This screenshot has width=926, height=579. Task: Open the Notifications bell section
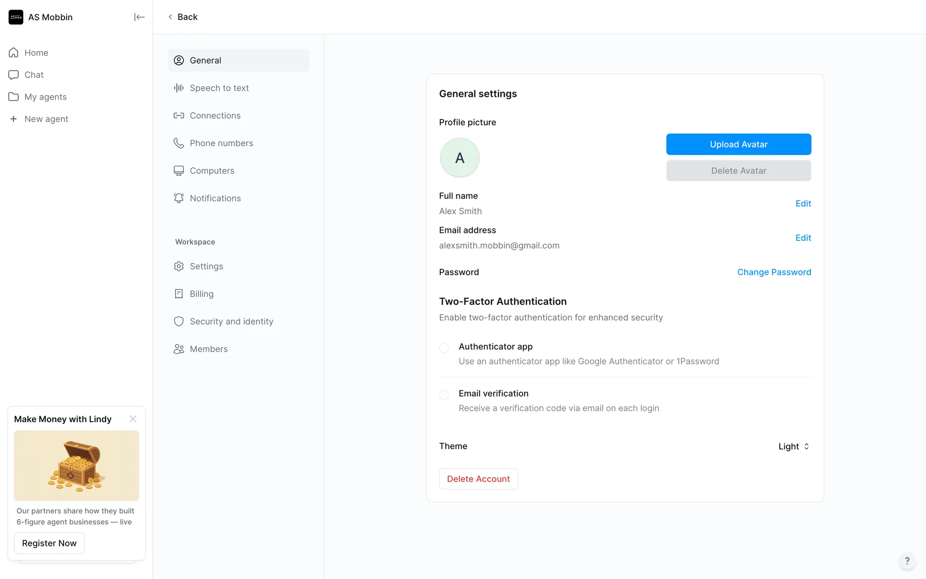pyautogui.click(x=215, y=198)
